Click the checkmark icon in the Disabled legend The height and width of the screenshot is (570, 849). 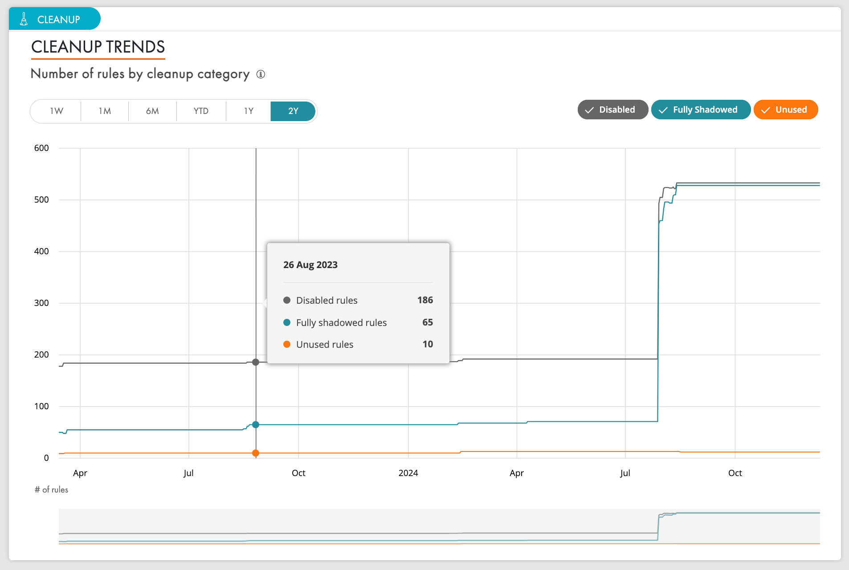[x=590, y=110]
